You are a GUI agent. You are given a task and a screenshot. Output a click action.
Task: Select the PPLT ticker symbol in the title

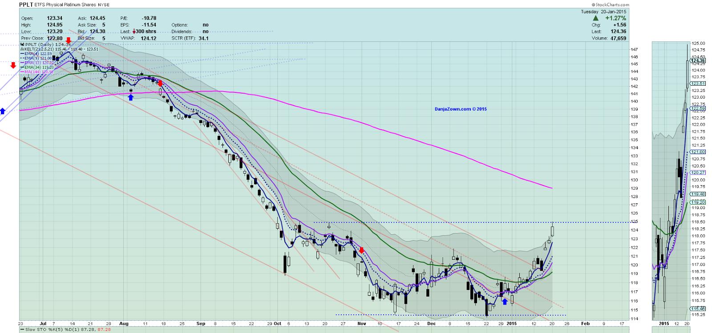26,4
